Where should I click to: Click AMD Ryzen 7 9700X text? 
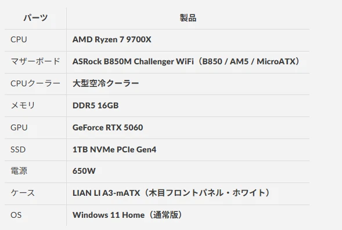pos(111,39)
